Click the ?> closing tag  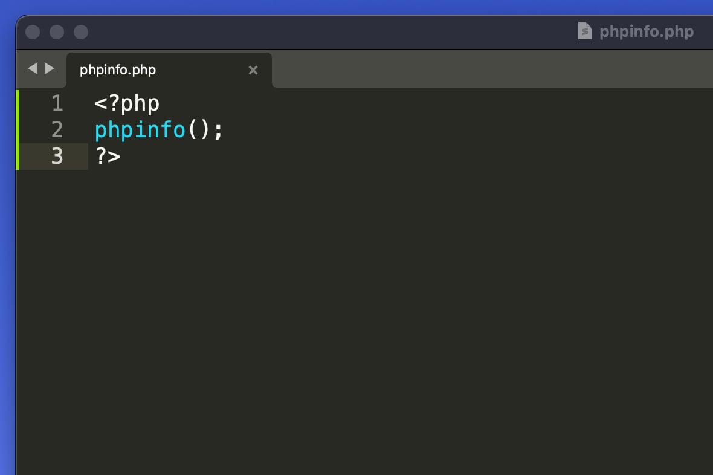pos(108,156)
